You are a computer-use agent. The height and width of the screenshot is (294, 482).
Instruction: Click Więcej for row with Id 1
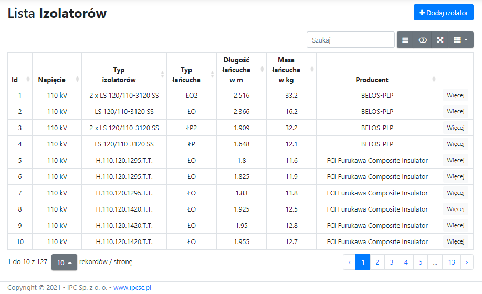pyautogui.click(x=455, y=96)
